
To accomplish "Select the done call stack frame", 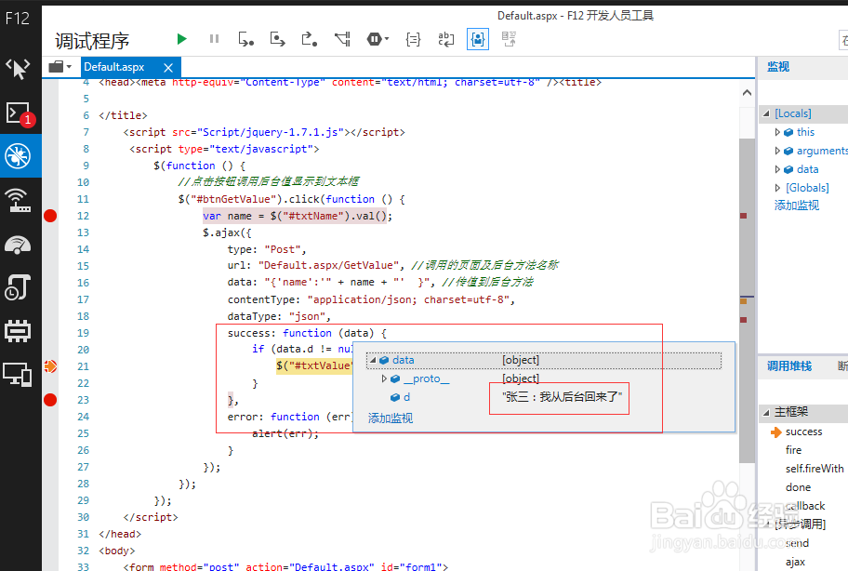I will (x=798, y=487).
